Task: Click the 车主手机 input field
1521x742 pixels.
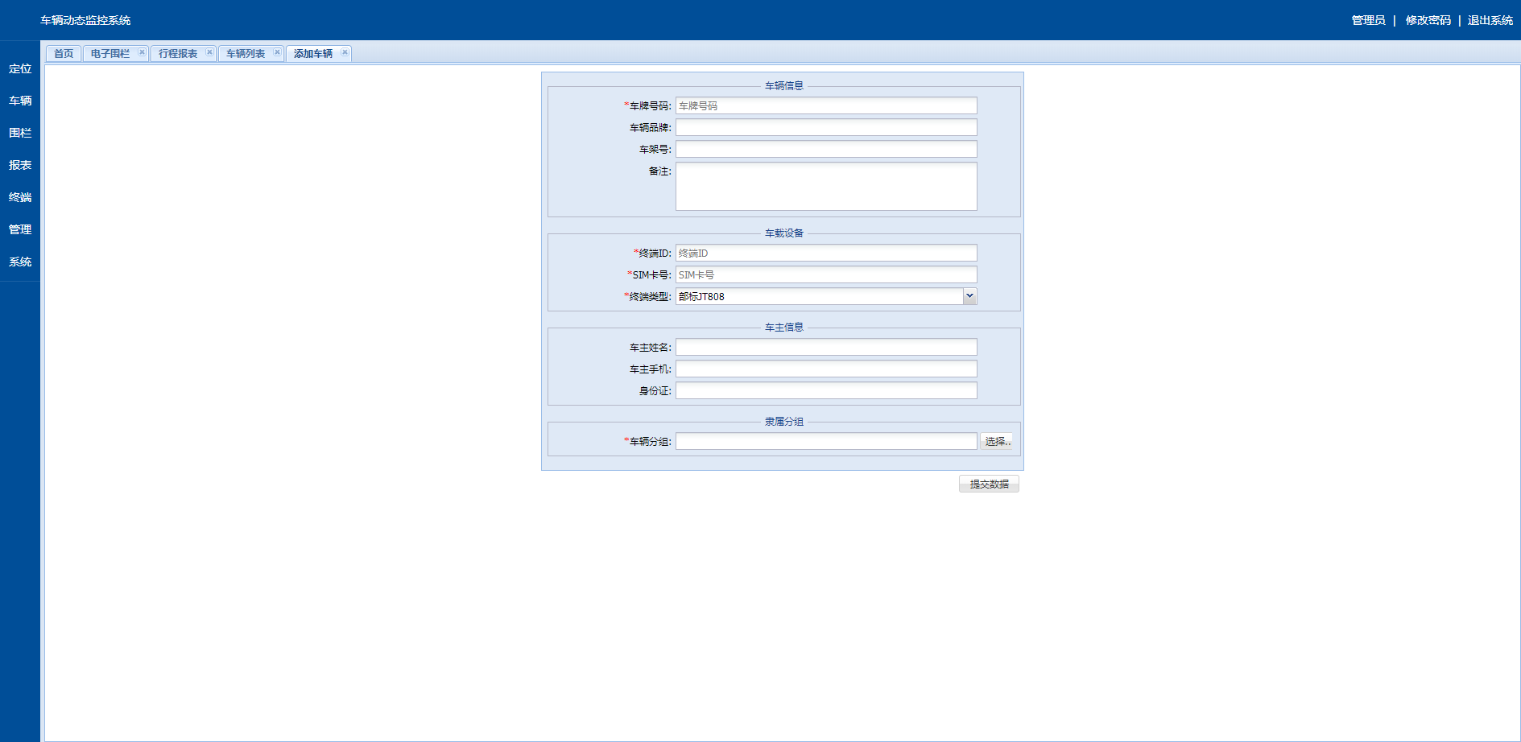Action: tap(825, 369)
